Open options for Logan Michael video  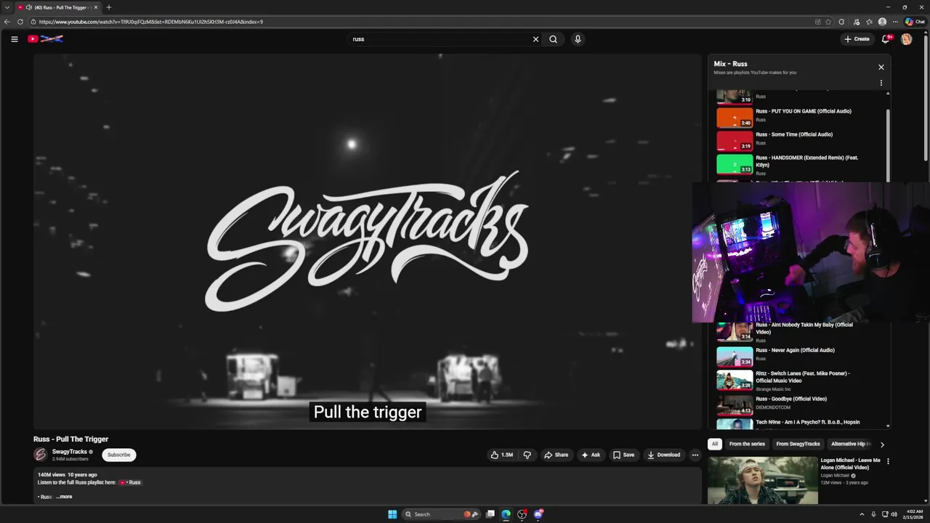pyautogui.click(x=887, y=461)
